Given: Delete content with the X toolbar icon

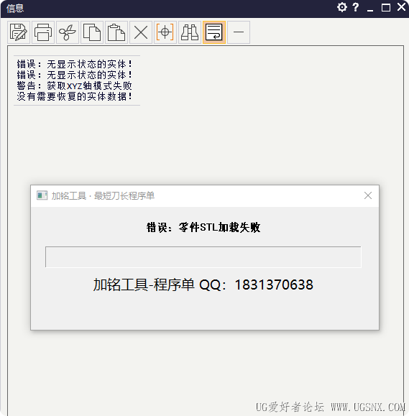Looking at the screenshot, I should point(141,32).
